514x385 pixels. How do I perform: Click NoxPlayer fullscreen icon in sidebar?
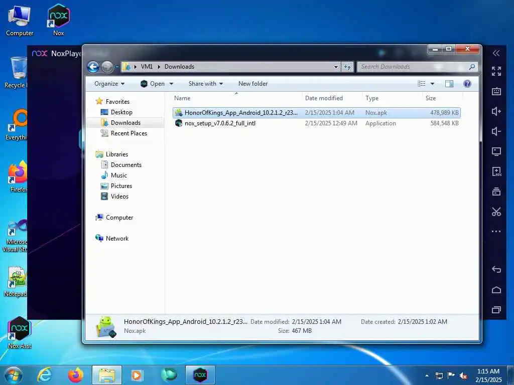pos(496,71)
